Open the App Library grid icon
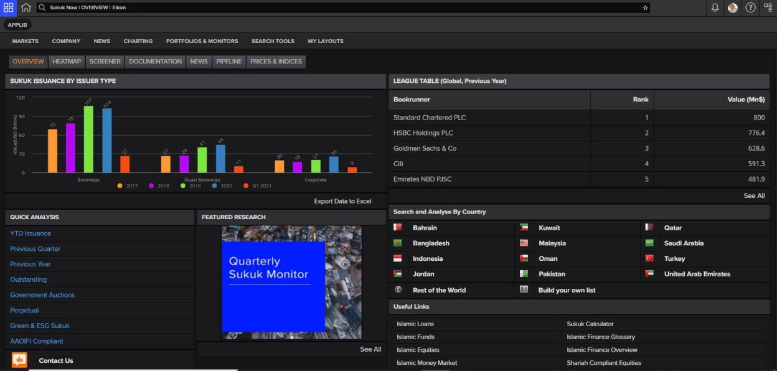The height and width of the screenshot is (371, 777). (8, 7)
